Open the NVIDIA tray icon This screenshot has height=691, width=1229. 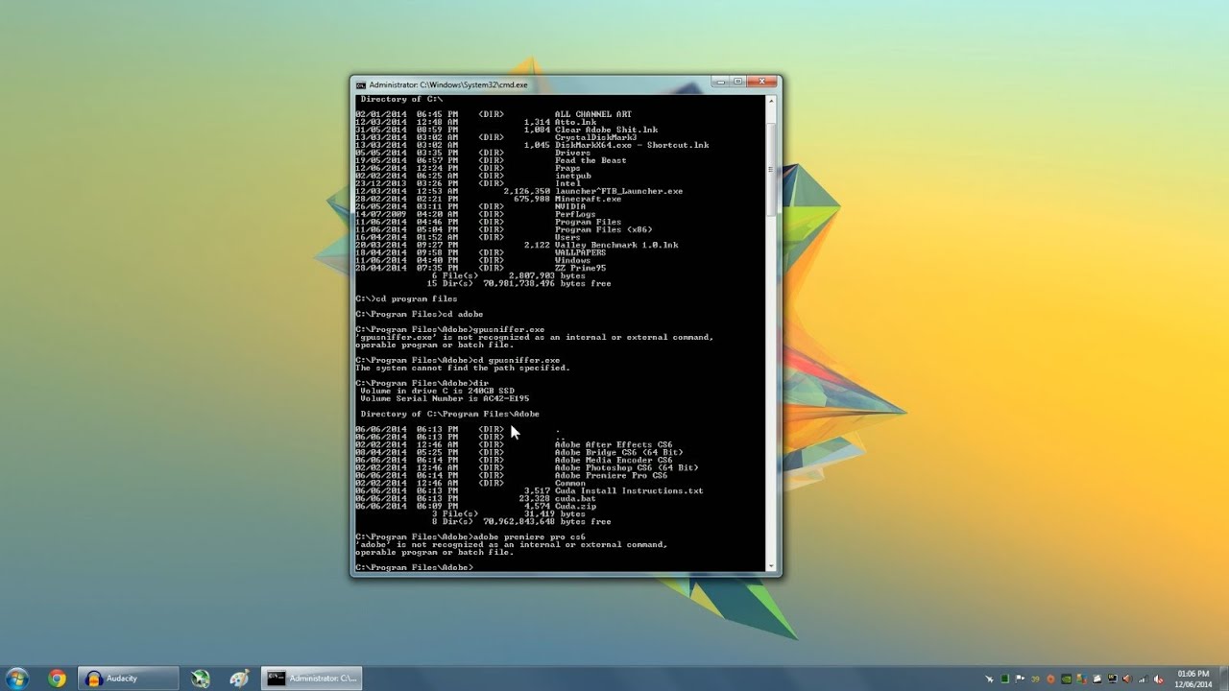click(x=1066, y=679)
